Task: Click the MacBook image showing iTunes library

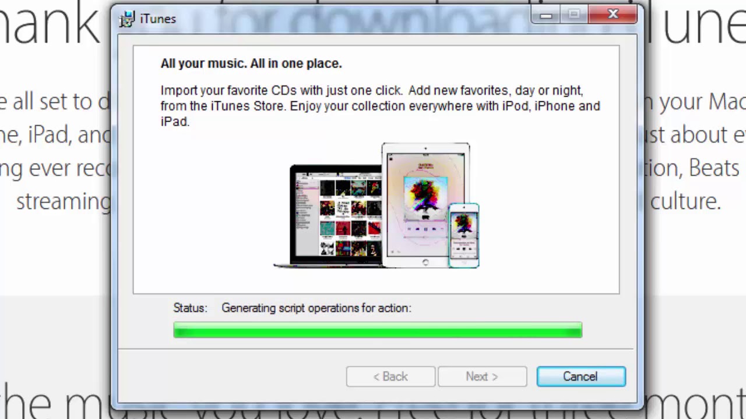Action: click(328, 216)
